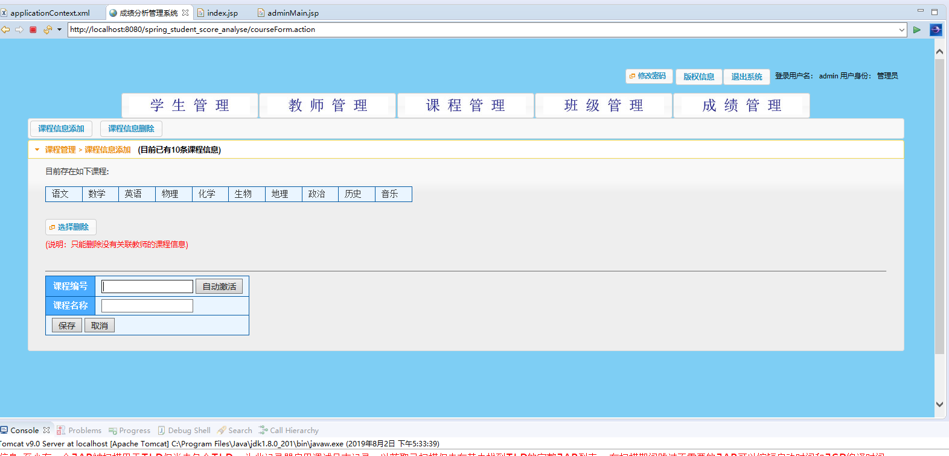Click the page scrollbar down arrow
Image resolution: width=949 pixels, height=456 pixels.
(x=939, y=404)
